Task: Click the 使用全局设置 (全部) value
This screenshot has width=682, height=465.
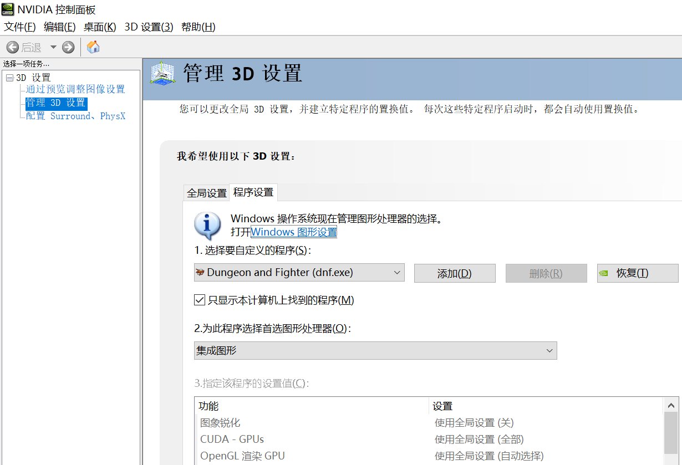Action: click(x=479, y=440)
